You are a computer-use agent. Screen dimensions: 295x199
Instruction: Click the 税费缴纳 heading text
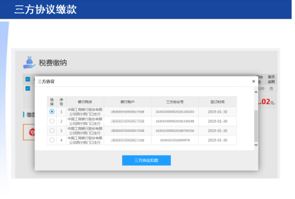[x=53, y=63]
